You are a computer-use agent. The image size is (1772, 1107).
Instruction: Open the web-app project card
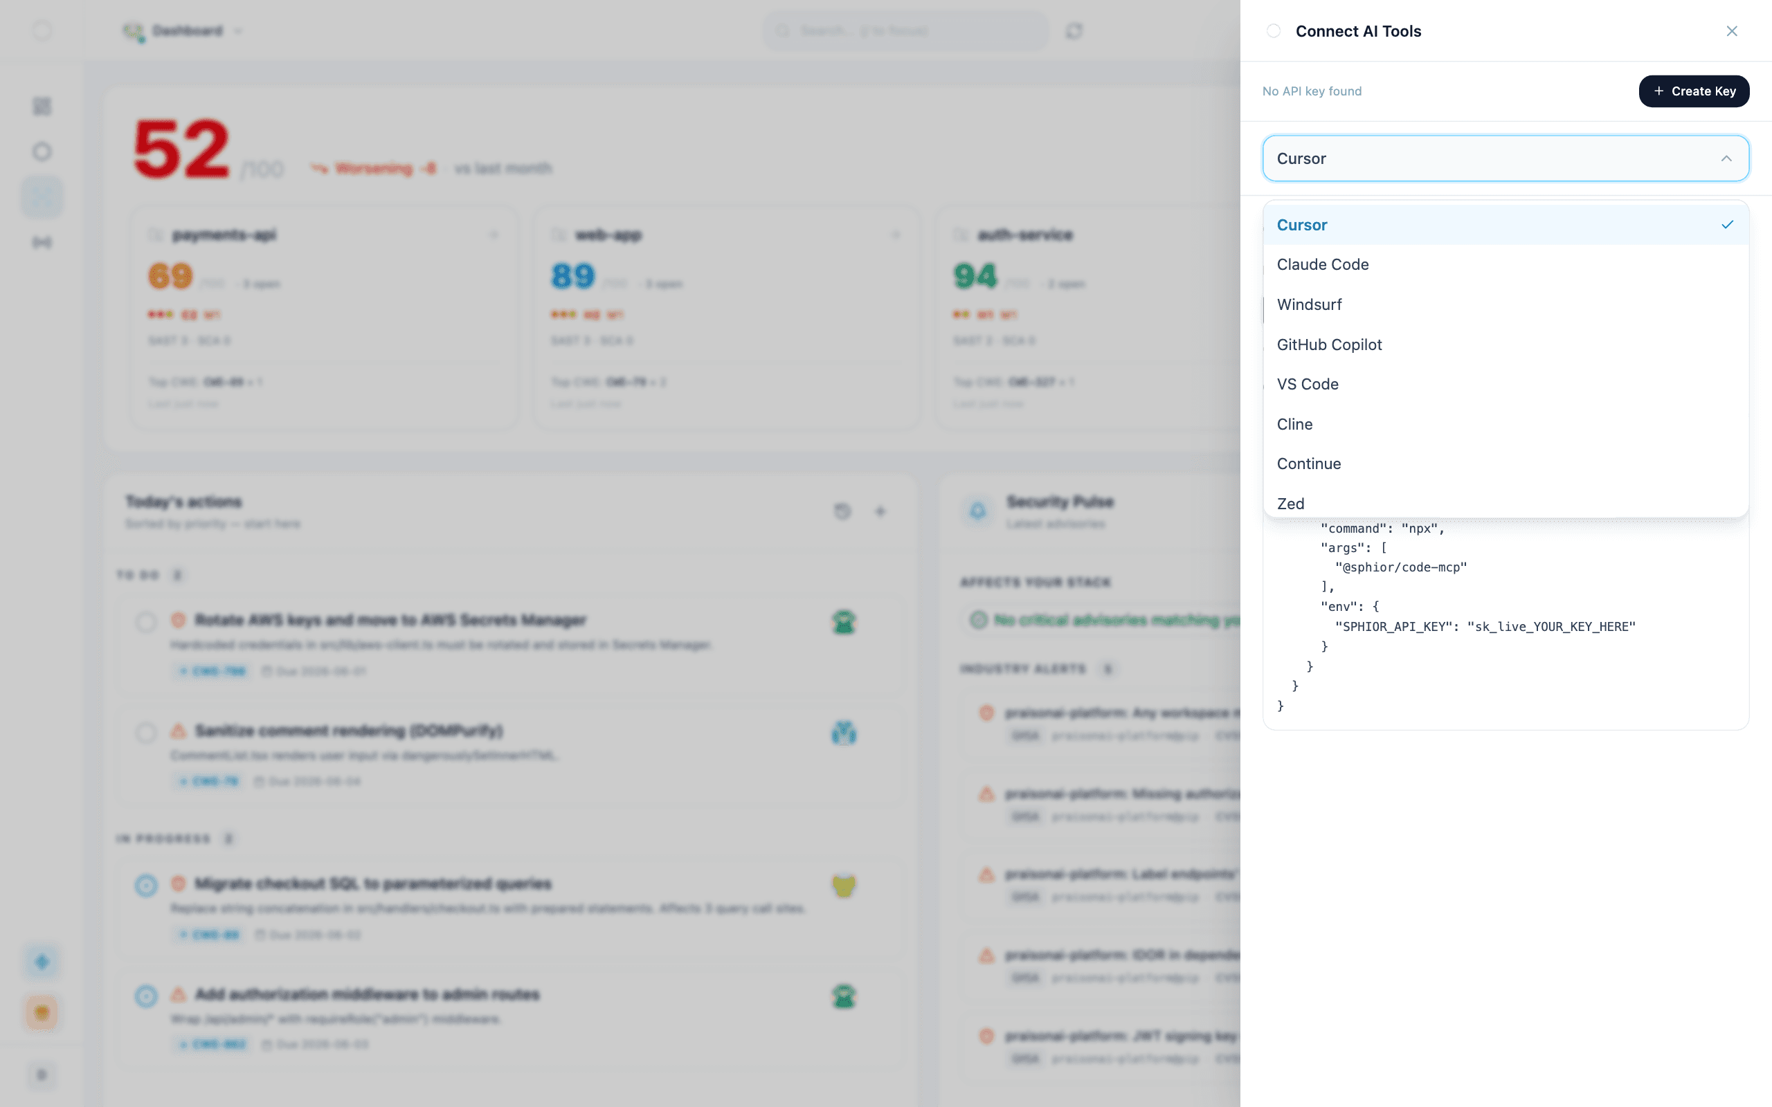(x=726, y=318)
